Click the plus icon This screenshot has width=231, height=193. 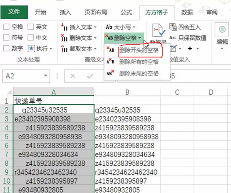point(190,48)
